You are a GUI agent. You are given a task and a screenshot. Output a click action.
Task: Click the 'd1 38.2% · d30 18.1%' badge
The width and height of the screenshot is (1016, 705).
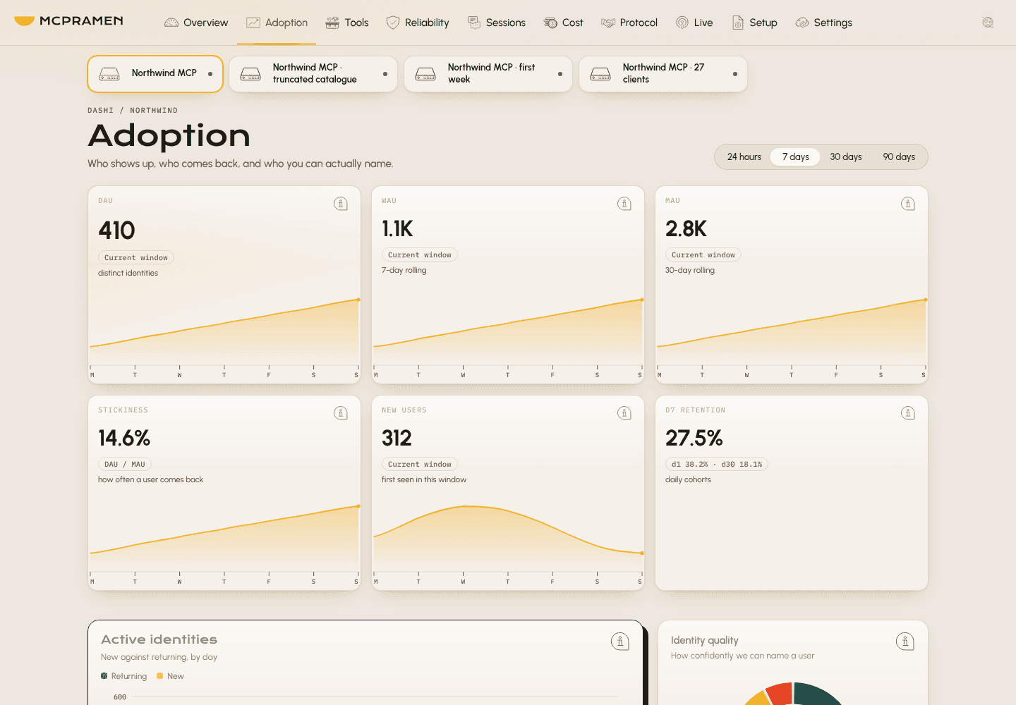coord(717,465)
